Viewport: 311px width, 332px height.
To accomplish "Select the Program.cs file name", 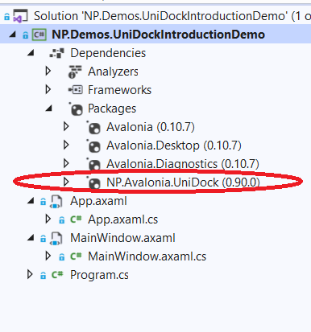I will 99,275.
